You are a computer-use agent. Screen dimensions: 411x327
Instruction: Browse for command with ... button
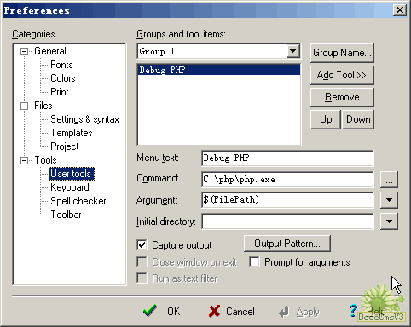389,180
